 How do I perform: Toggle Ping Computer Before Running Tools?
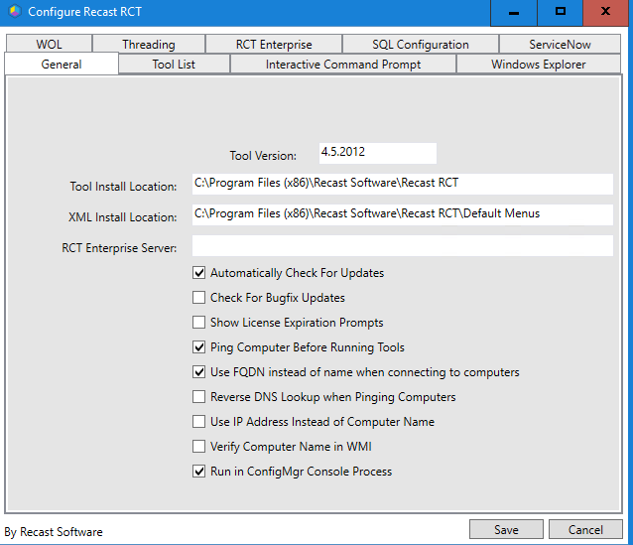click(198, 347)
